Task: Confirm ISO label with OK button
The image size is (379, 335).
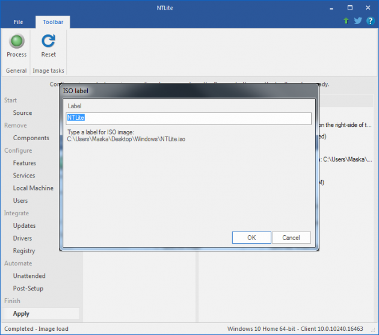Action: pos(251,238)
